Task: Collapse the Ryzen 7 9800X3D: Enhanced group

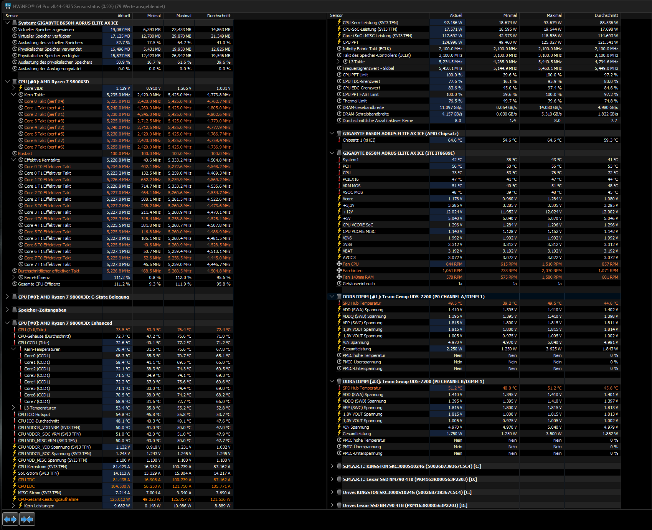Action: click(7, 323)
